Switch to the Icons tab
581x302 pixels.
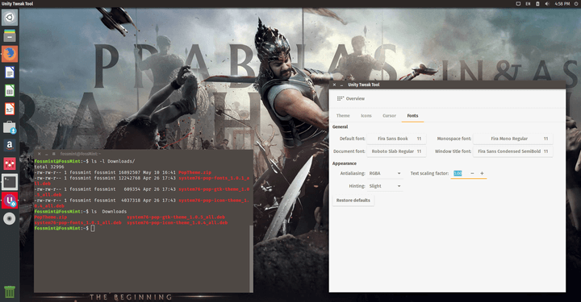point(366,116)
